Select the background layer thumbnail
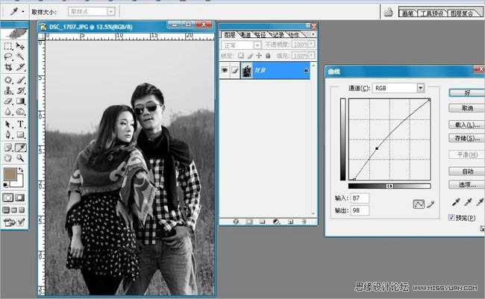 pyautogui.click(x=246, y=71)
